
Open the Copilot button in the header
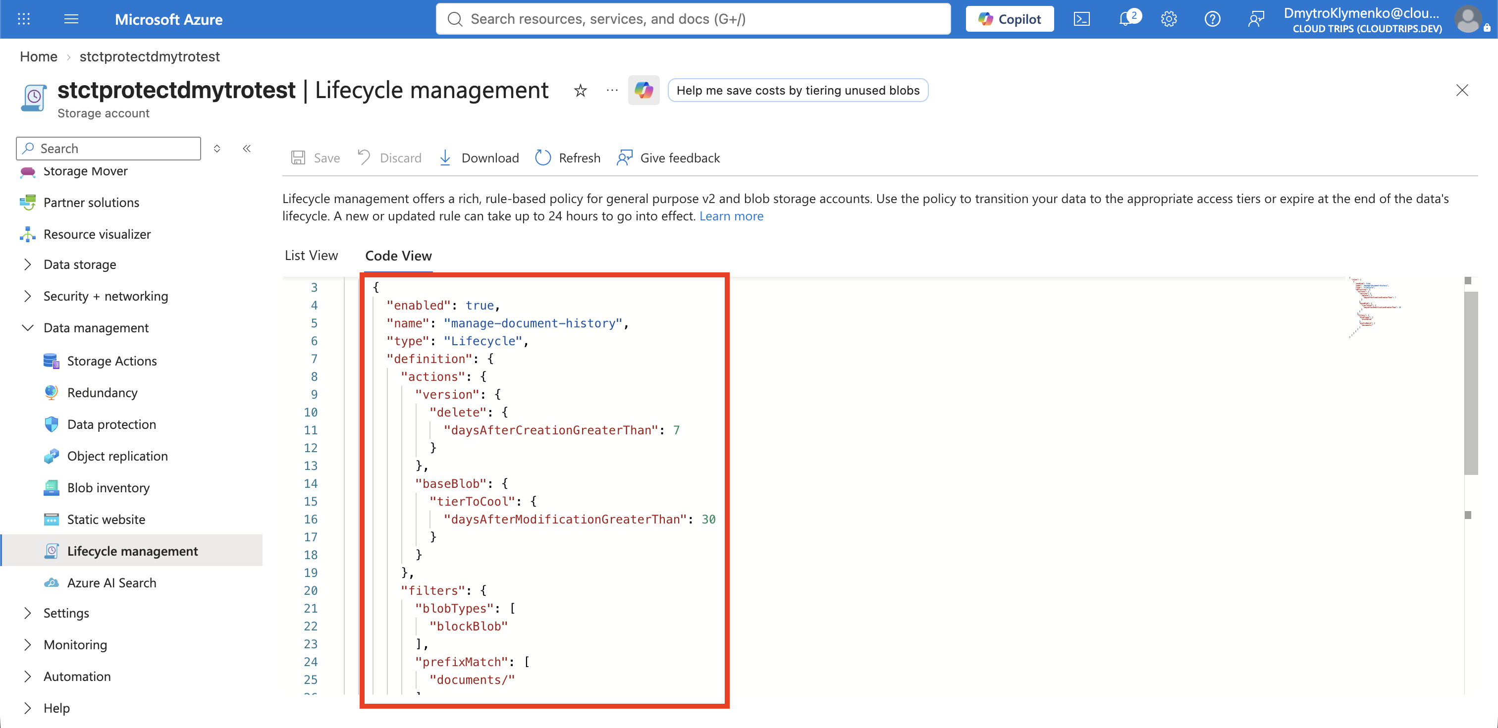[1010, 19]
